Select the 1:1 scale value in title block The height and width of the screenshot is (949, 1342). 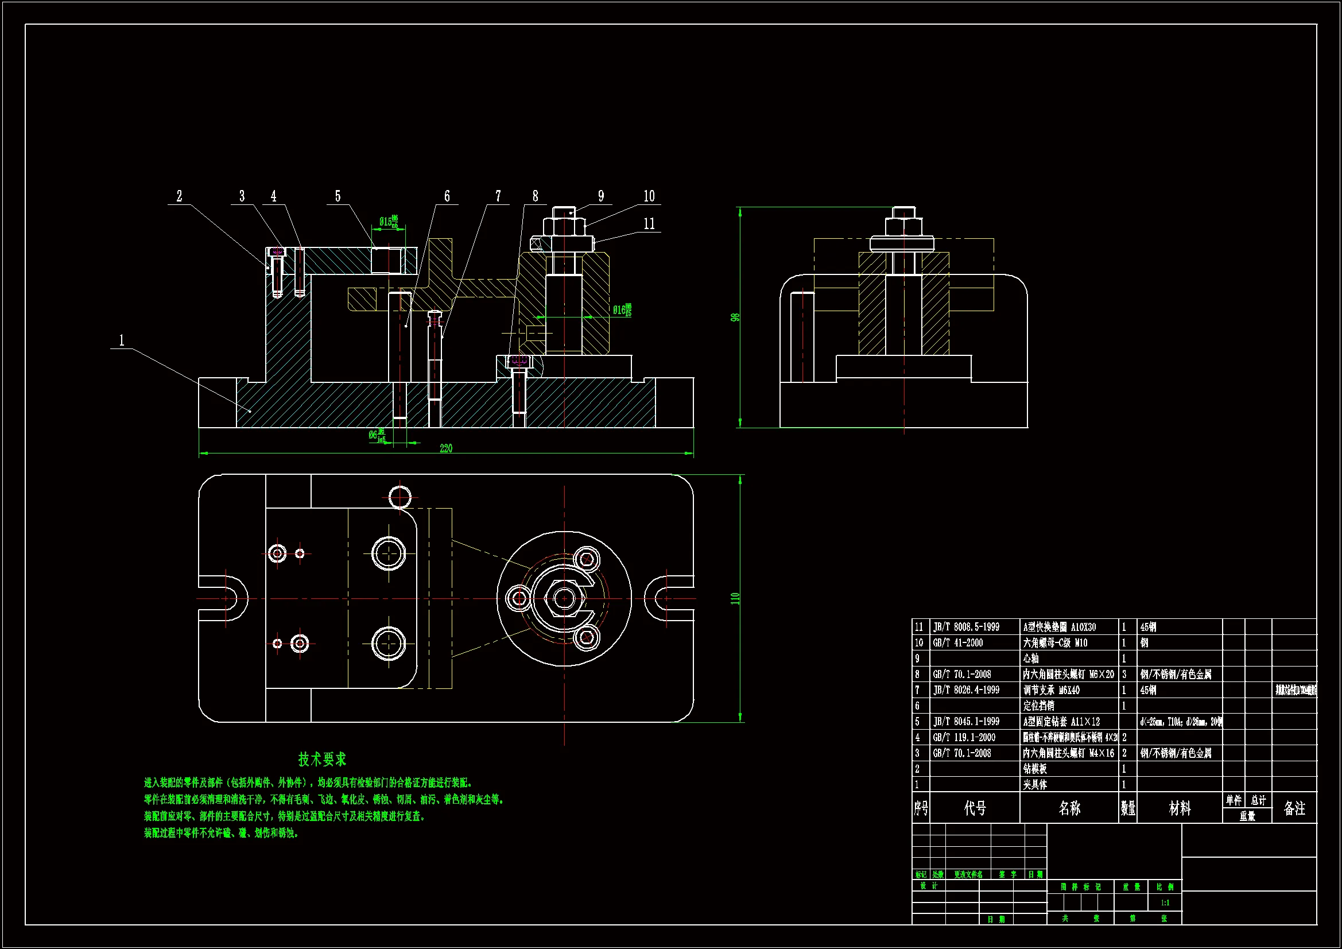(x=1165, y=903)
